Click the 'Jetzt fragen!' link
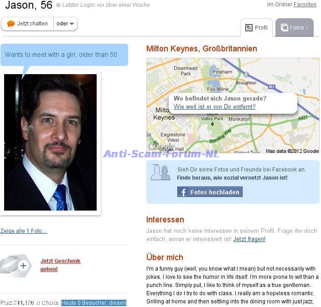 (x=249, y=239)
